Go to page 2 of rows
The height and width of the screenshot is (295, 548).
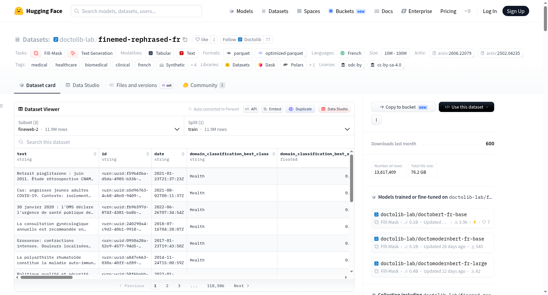167,286
